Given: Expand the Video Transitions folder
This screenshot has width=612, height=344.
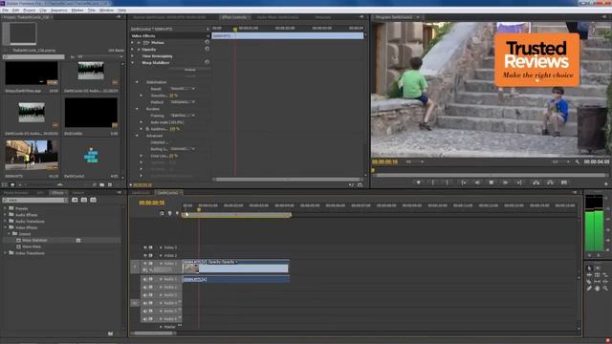Looking at the screenshot, I should [6, 253].
